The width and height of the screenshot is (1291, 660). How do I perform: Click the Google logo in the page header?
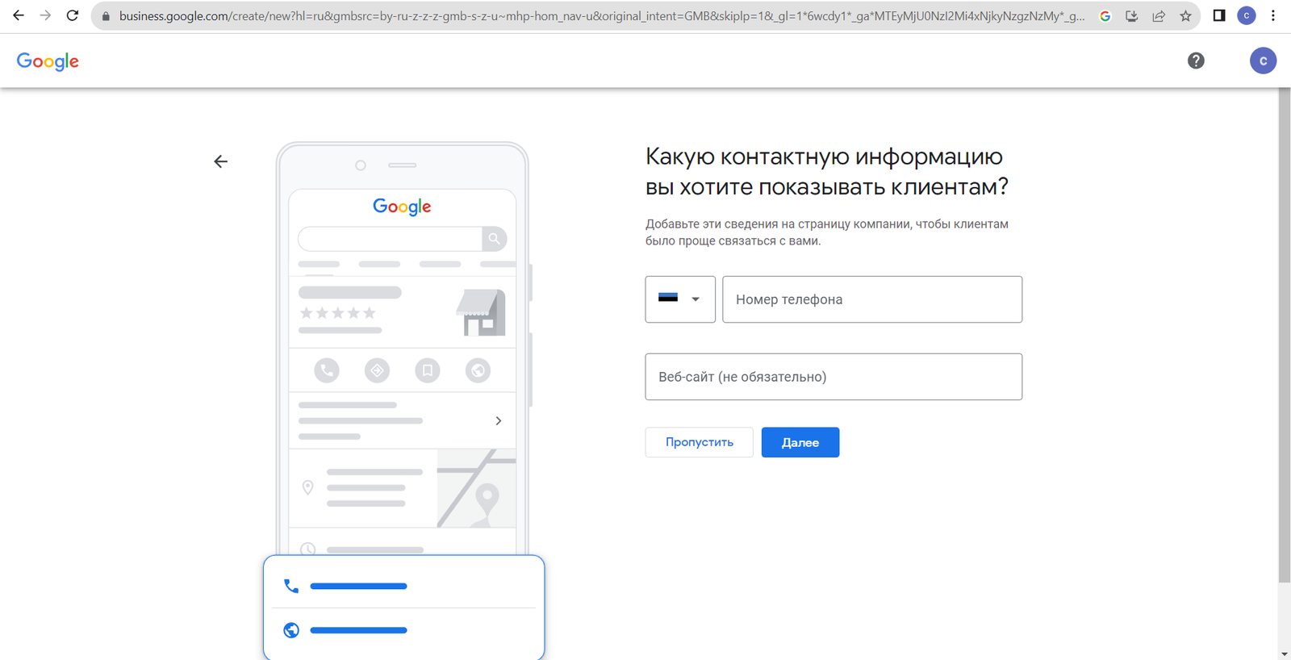tap(48, 61)
